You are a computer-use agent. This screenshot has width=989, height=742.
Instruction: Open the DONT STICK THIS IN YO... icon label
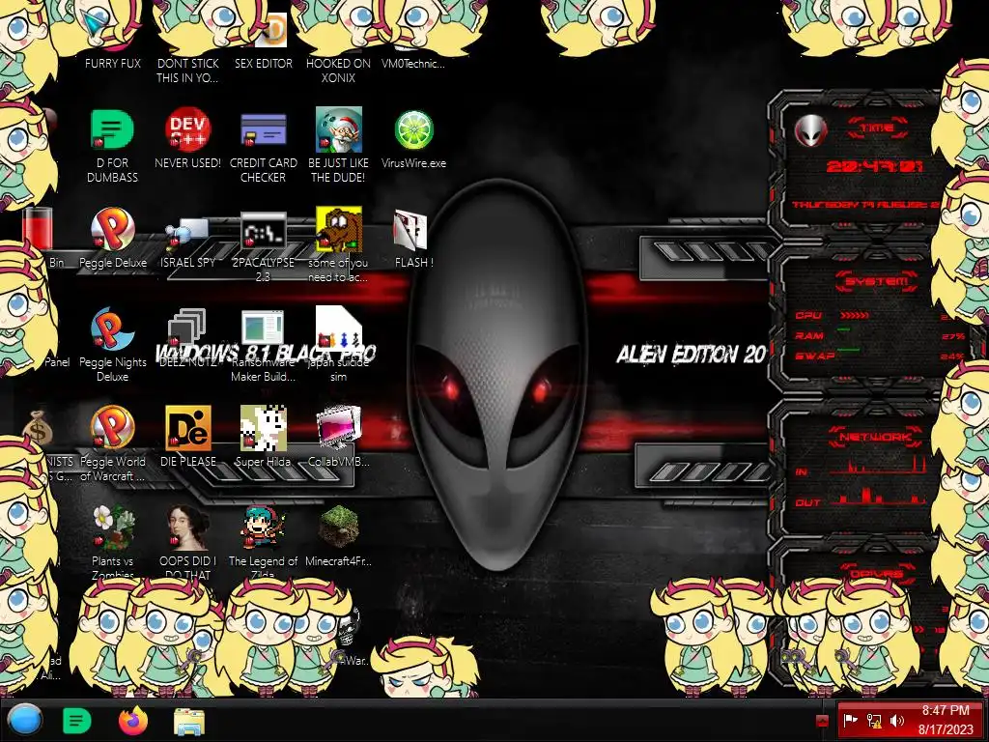point(187,71)
